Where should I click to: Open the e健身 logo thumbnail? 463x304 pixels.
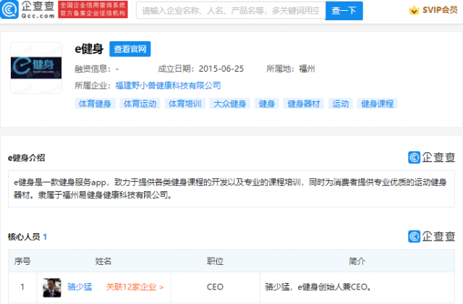pyautogui.click(x=36, y=68)
